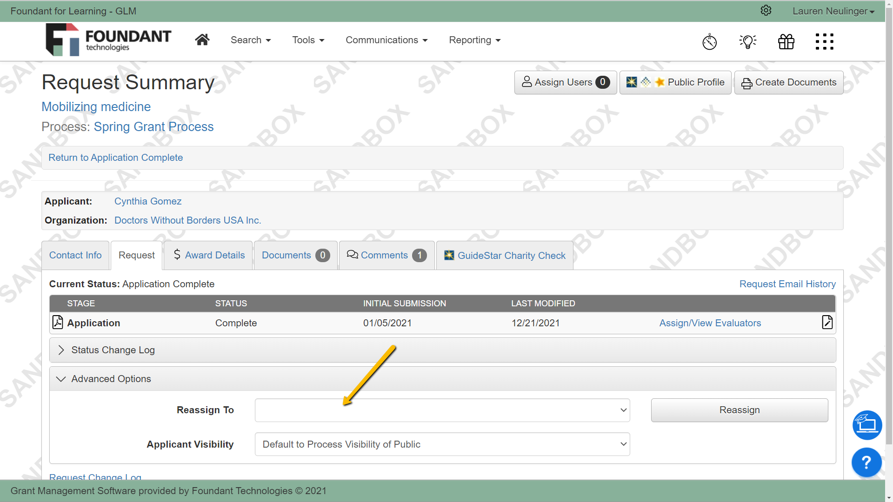The image size is (893, 502).
Task: Open the Tools menu
Action: point(308,40)
